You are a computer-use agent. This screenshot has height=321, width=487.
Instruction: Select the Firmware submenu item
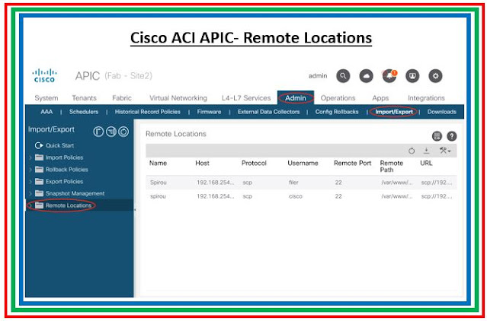pos(208,112)
